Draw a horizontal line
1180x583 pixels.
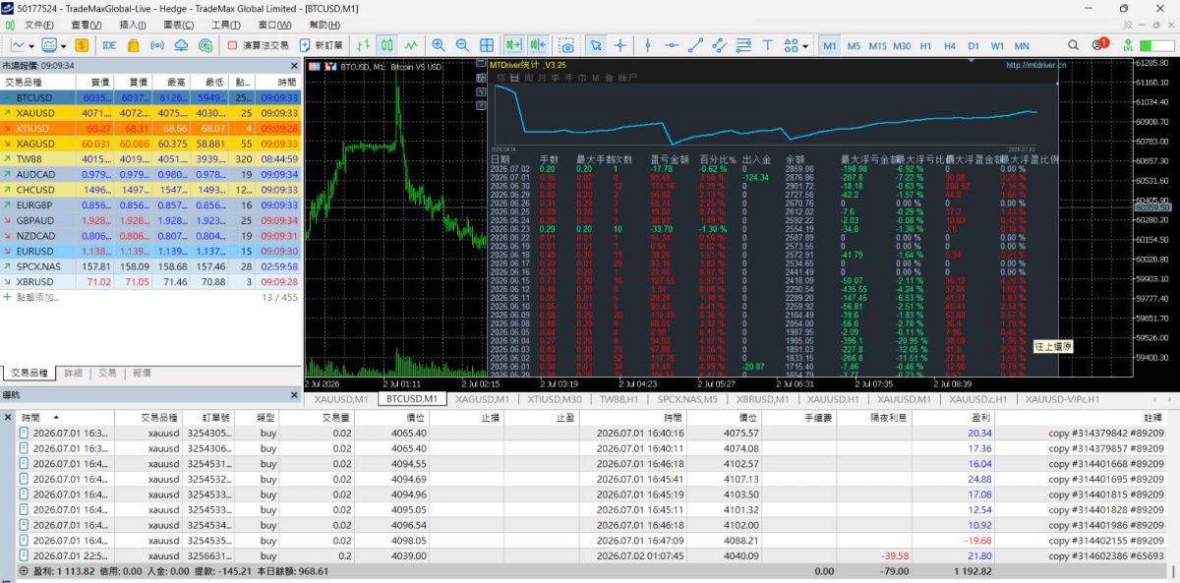coord(672,45)
